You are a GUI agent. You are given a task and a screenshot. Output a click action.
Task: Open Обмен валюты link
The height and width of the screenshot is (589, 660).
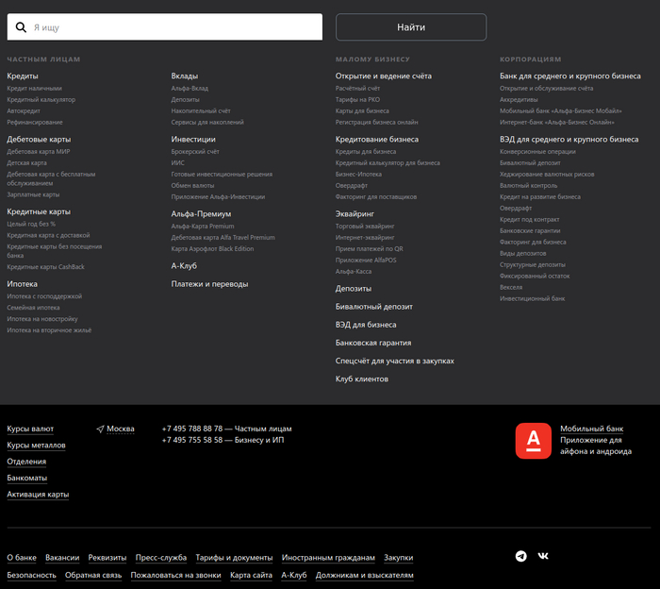tap(192, 186)
